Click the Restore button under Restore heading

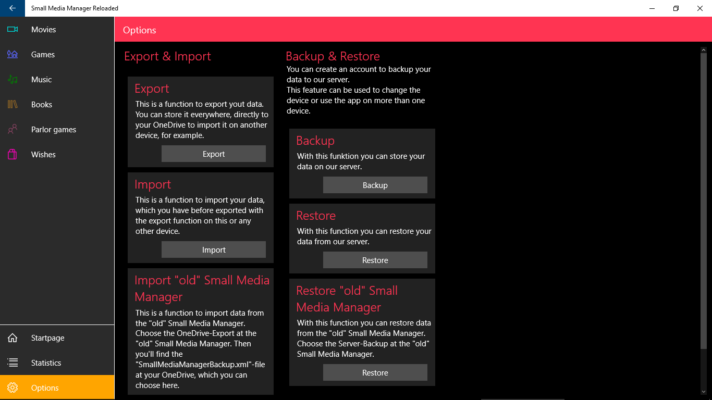pos(375,260)
